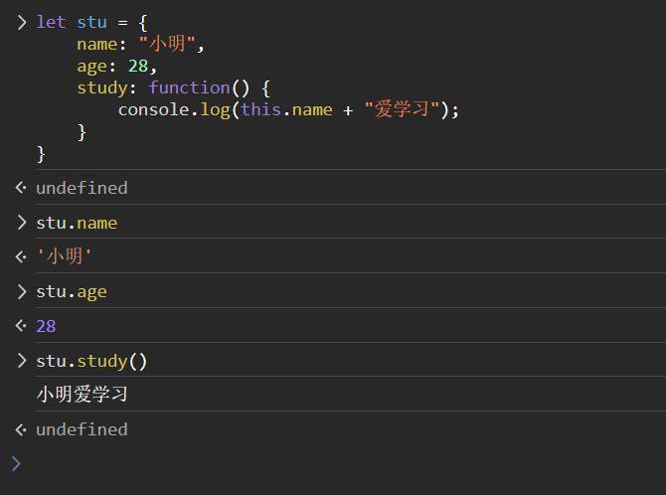This screenshot has height=495, width=666.
Task: Click the '小明' string output value
Action: coord(65,257)
